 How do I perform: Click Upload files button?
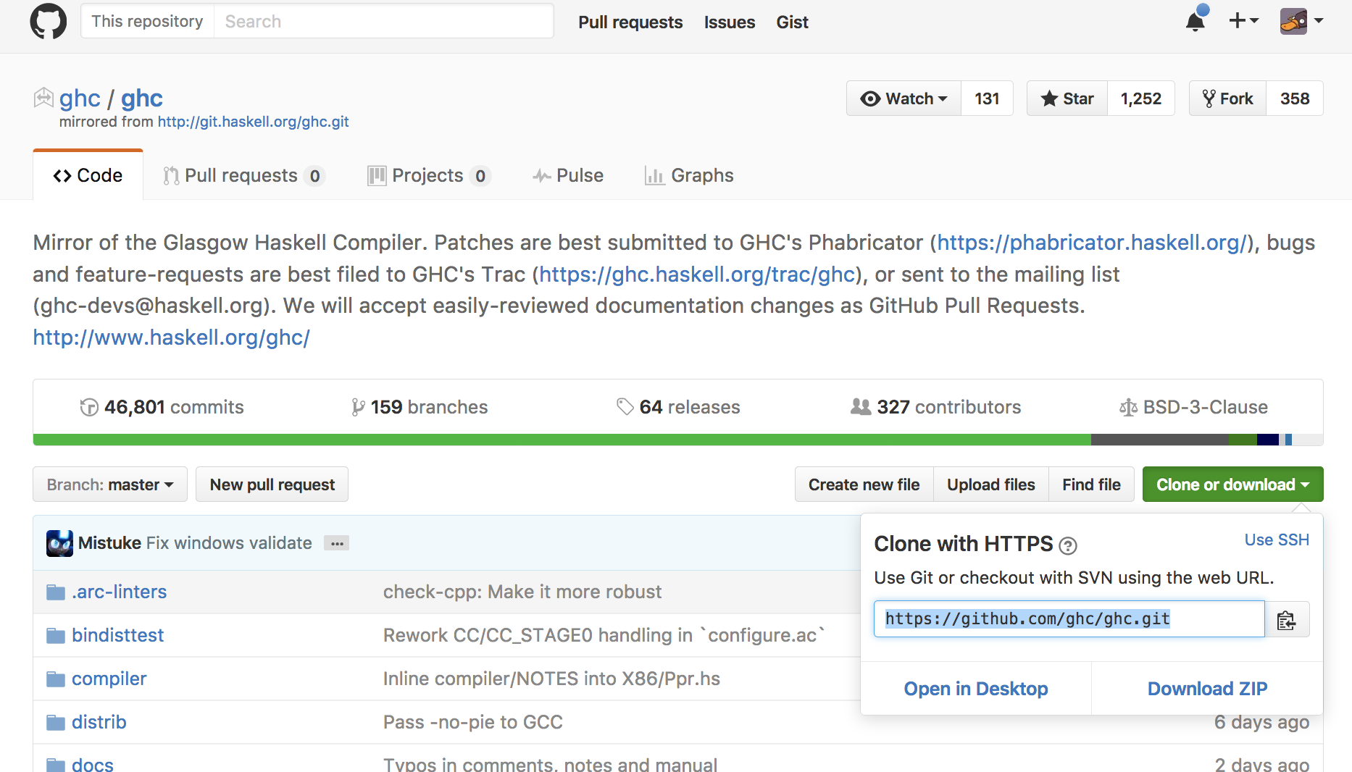[x=991, y=484]
